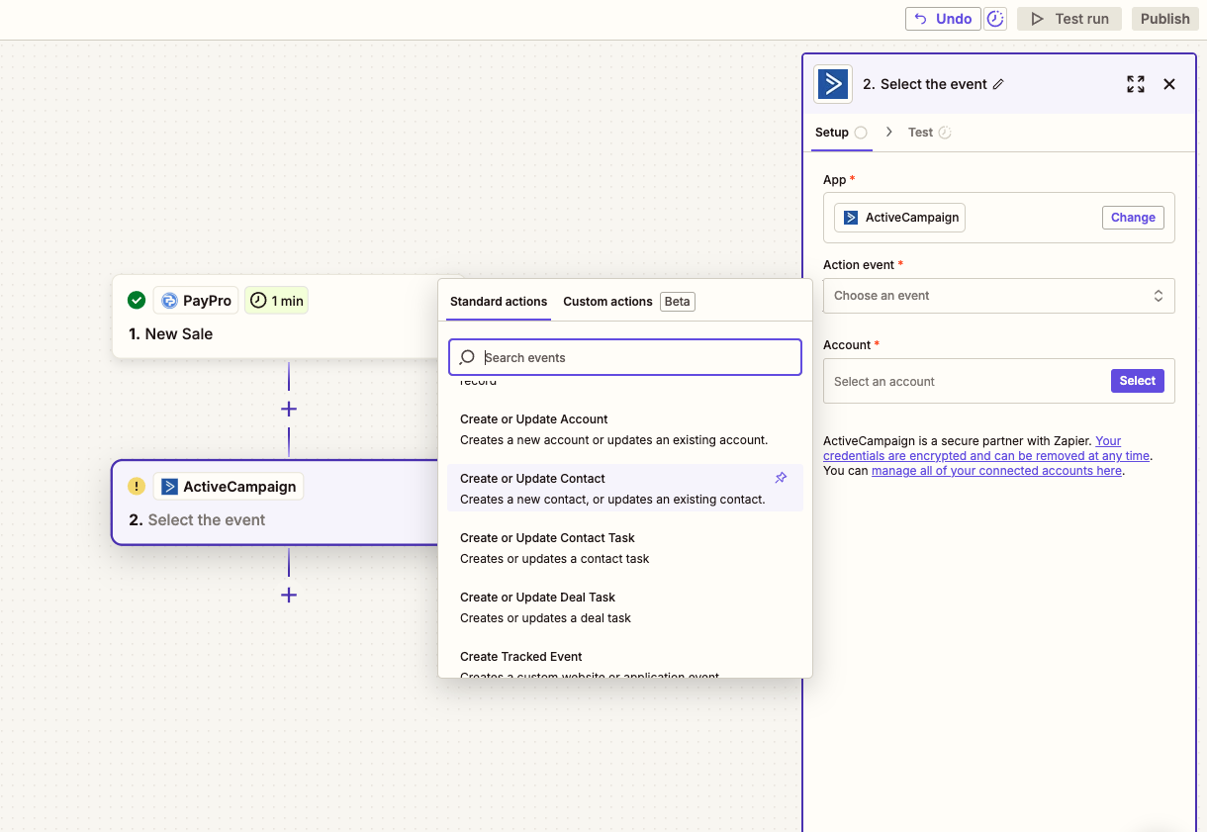Open the Choose an event dropdown
The image size is (1207, 832).
(999, 296)
